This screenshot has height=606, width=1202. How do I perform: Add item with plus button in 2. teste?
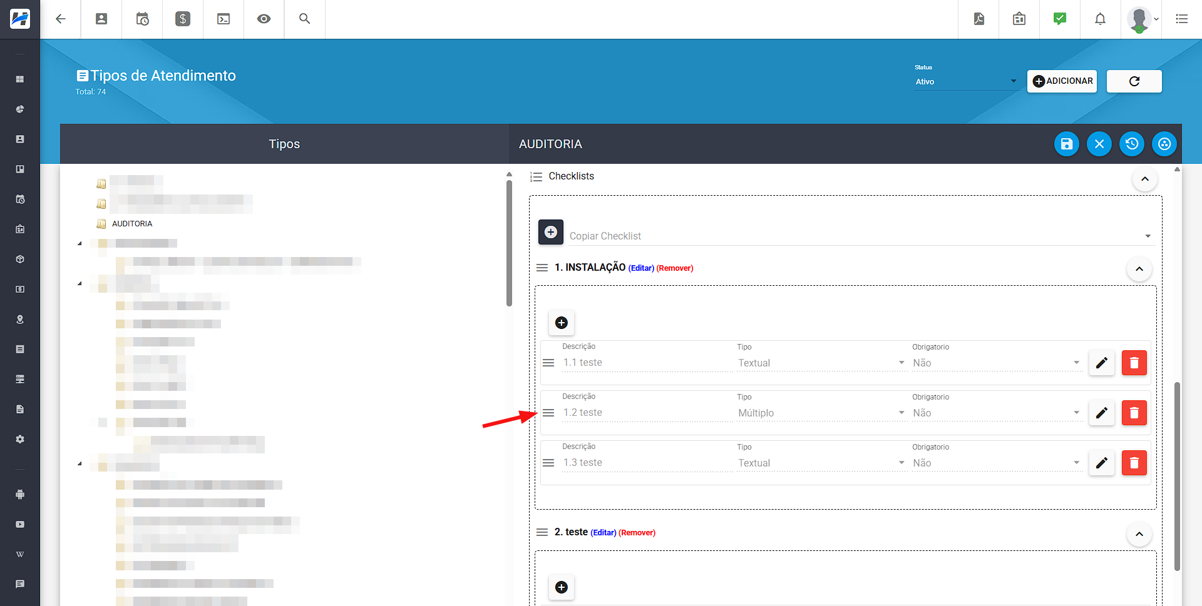tap(562, 587)
